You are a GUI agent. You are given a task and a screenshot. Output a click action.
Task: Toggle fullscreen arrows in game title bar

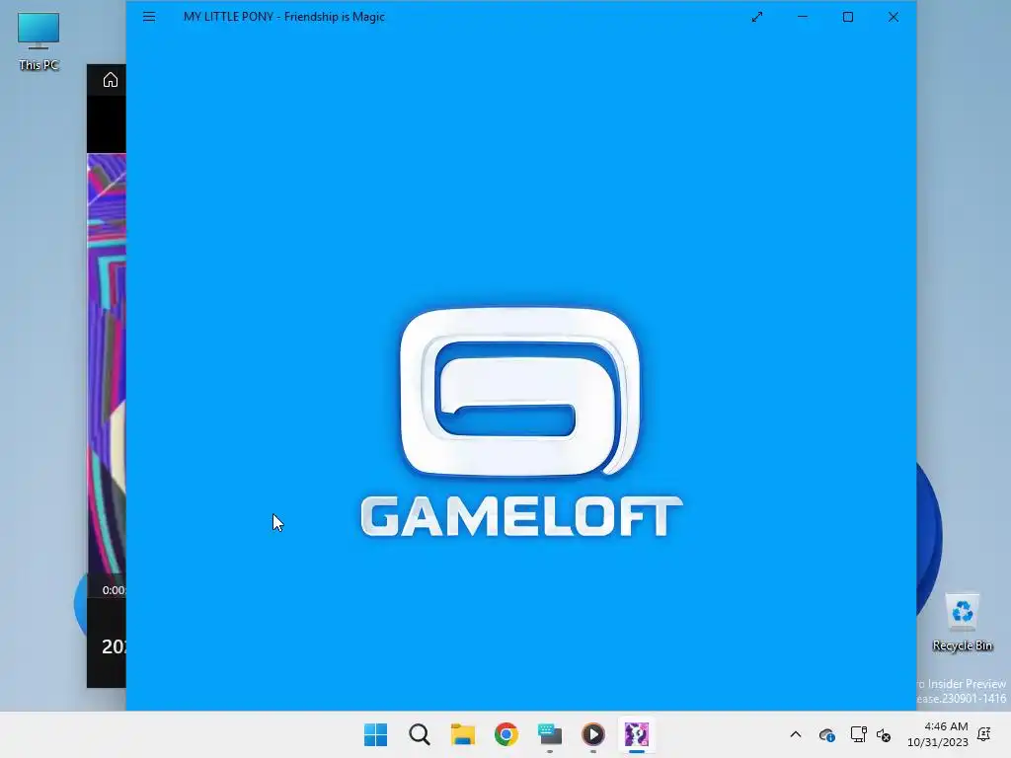tap(757, 18)
